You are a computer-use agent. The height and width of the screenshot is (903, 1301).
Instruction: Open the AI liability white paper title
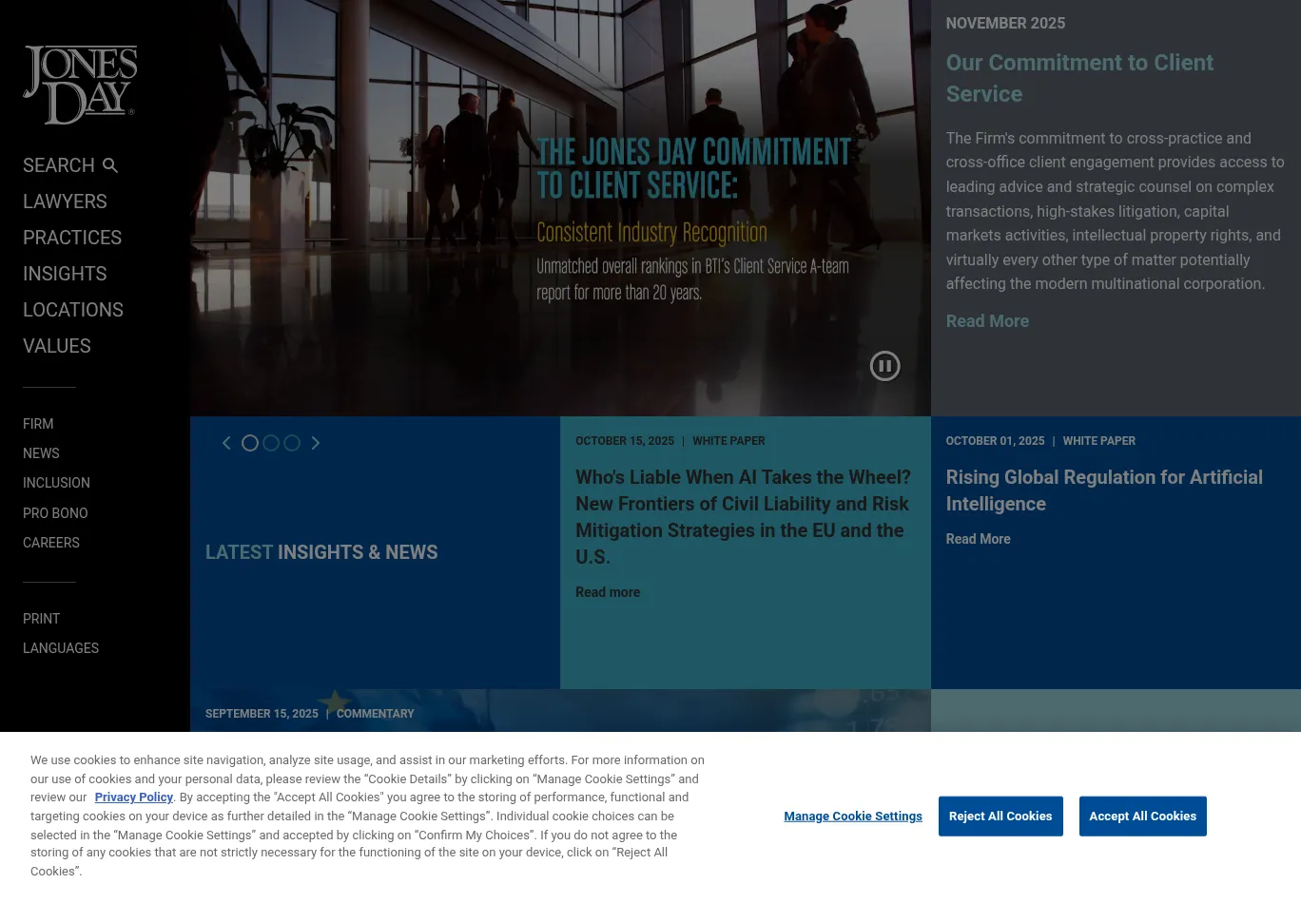coord(743,517)
